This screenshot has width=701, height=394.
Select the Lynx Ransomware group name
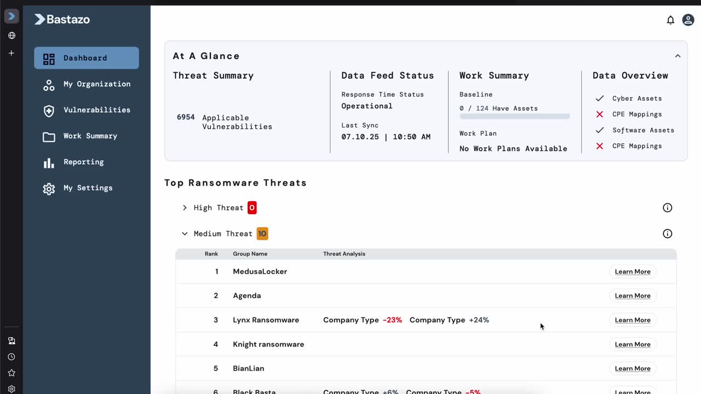click(266, 320)
